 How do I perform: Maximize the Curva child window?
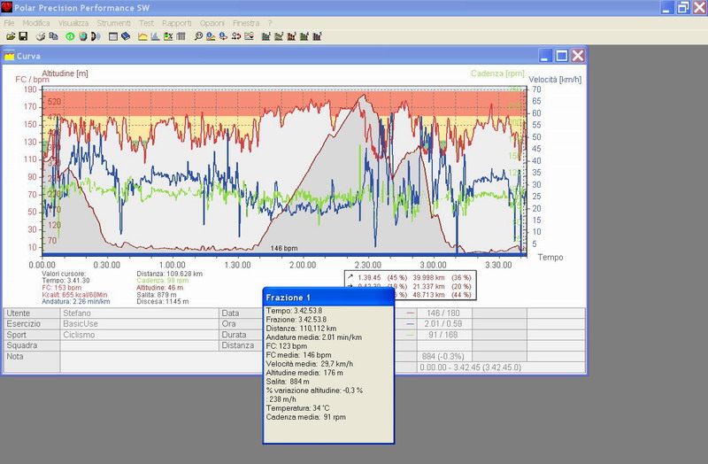pos(561,55)
